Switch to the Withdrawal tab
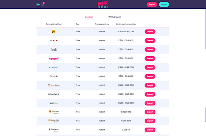This screenshot has height=136, width=206. point(115,17)
